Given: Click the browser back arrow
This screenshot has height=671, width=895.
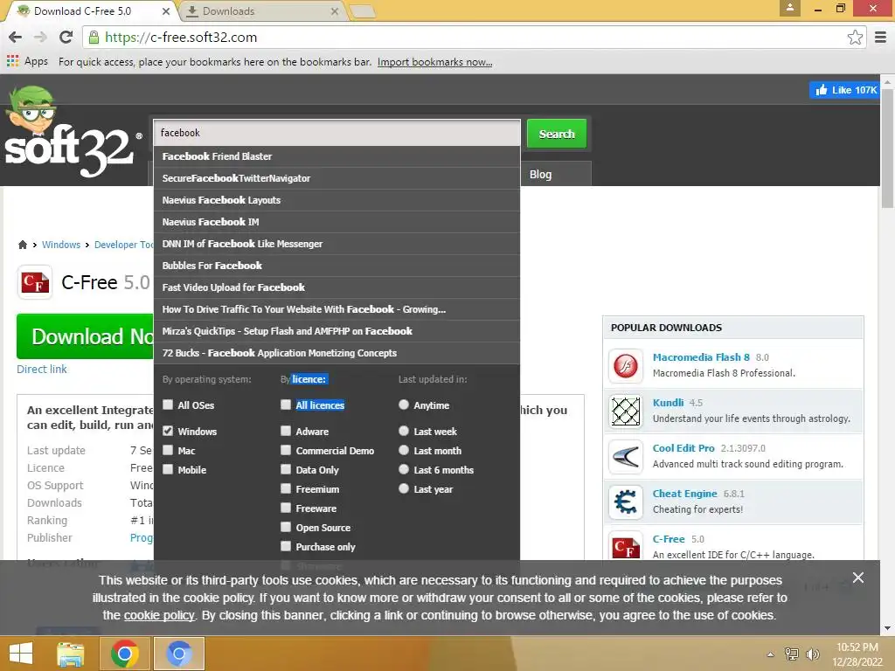Looking at the screenshot, I should coord(16,37).
